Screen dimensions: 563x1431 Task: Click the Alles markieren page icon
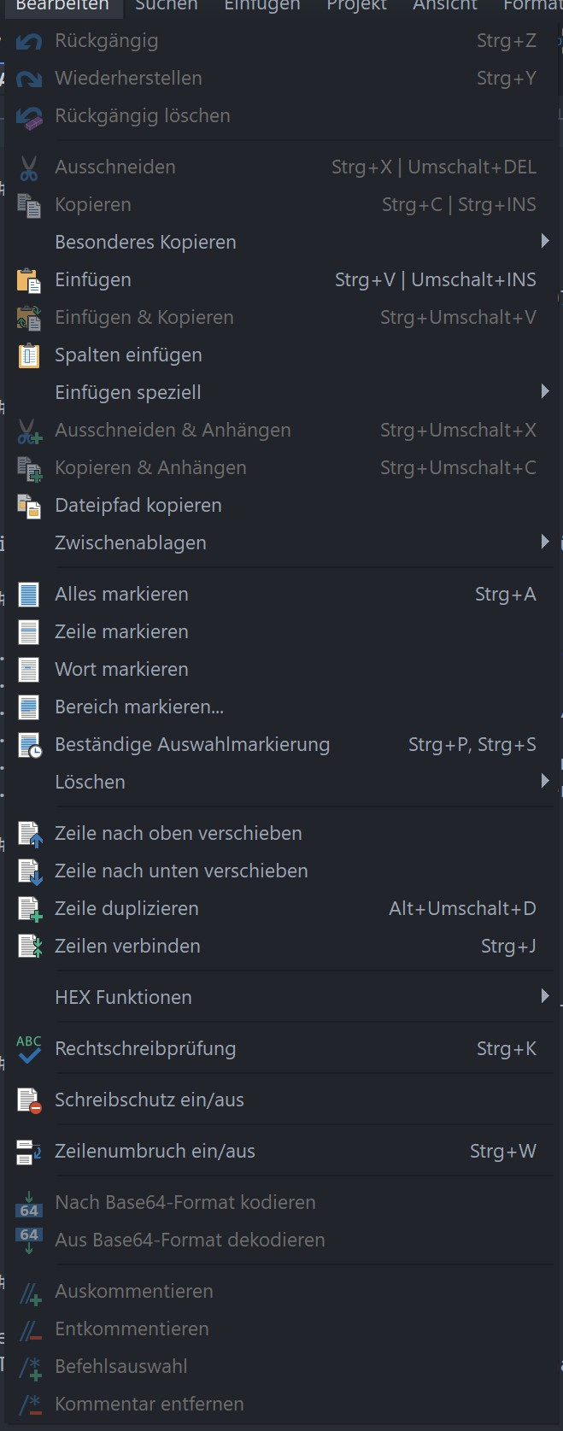tap(29, 595)
